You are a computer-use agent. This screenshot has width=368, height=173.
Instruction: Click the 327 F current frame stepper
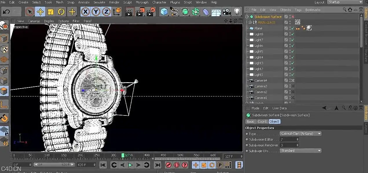(x=241, y=157)
